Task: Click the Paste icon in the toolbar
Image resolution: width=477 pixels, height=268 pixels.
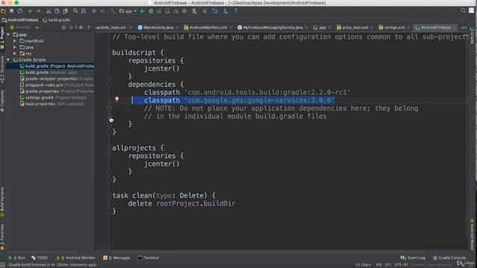Action: click(66, 11)
